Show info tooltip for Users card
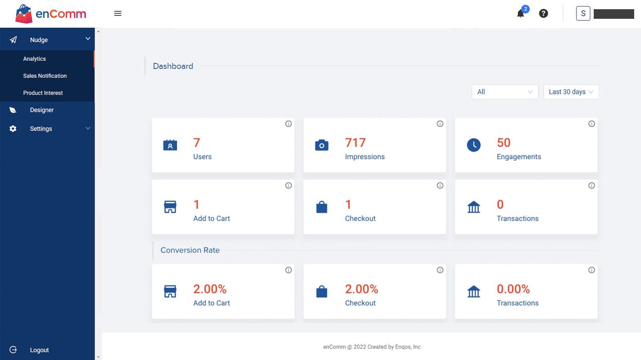 click(288, 124)
